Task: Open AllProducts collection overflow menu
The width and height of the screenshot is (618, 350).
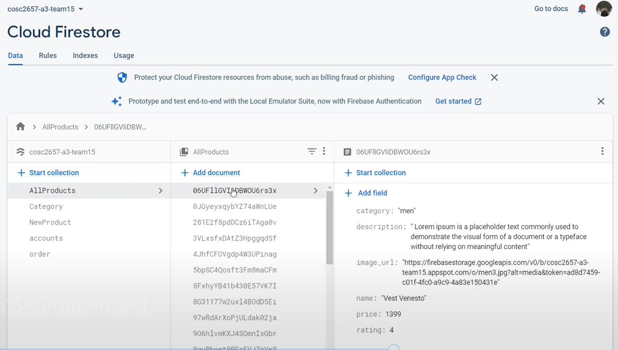Action: tap(324, 152)
